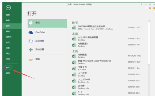Open 新建 Microsoft Excel Worksheet file
The height and width of the screenshot is (96, 155).
tap(94, 61)
